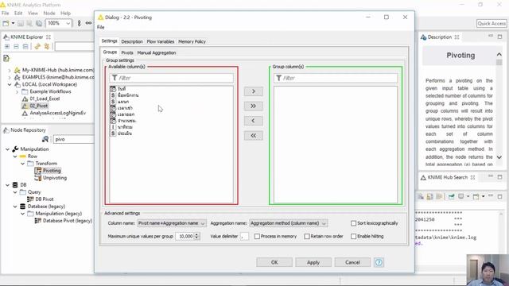
Task: Select the 01_Load_Excel workflow
Action: 45,99
